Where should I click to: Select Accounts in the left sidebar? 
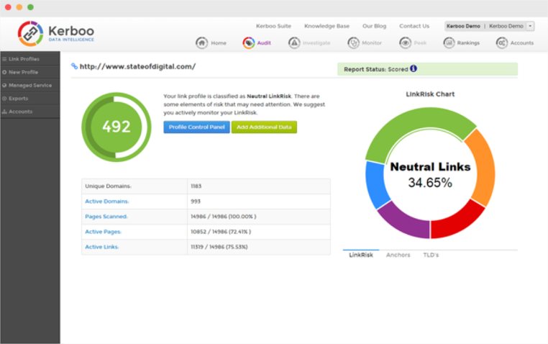click(30, 112)
